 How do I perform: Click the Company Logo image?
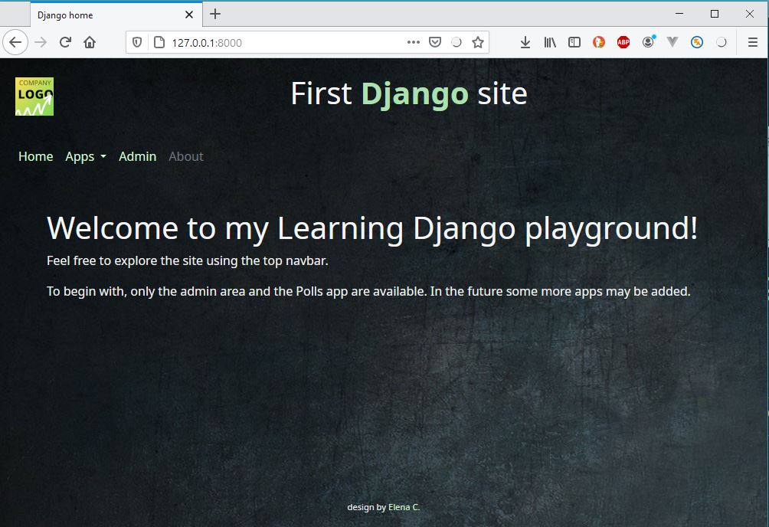pos(34,97)
